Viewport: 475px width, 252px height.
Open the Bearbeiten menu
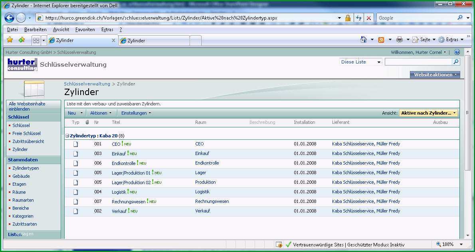pyautogui.click(x=36, y=30)
